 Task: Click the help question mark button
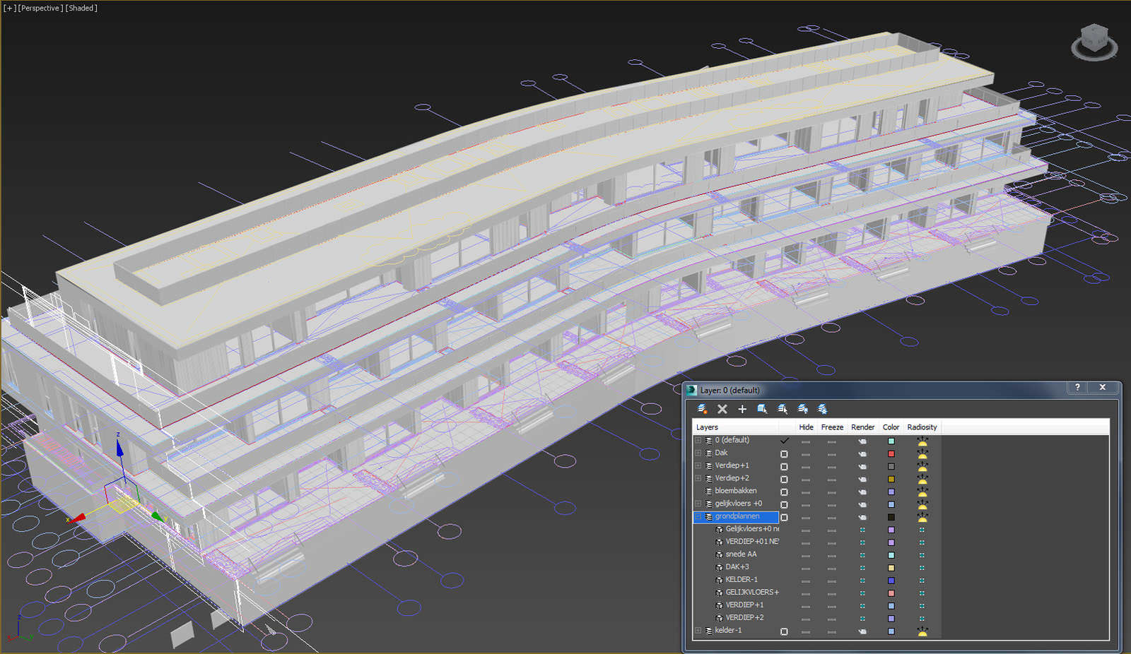pos(1077,387)
